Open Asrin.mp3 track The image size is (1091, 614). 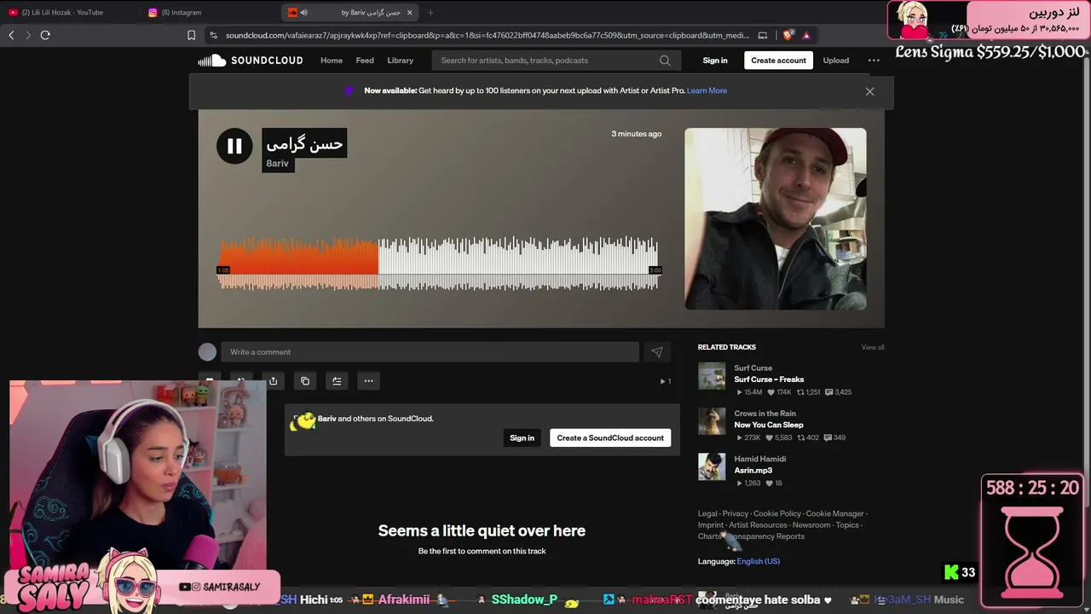[753, 470]
